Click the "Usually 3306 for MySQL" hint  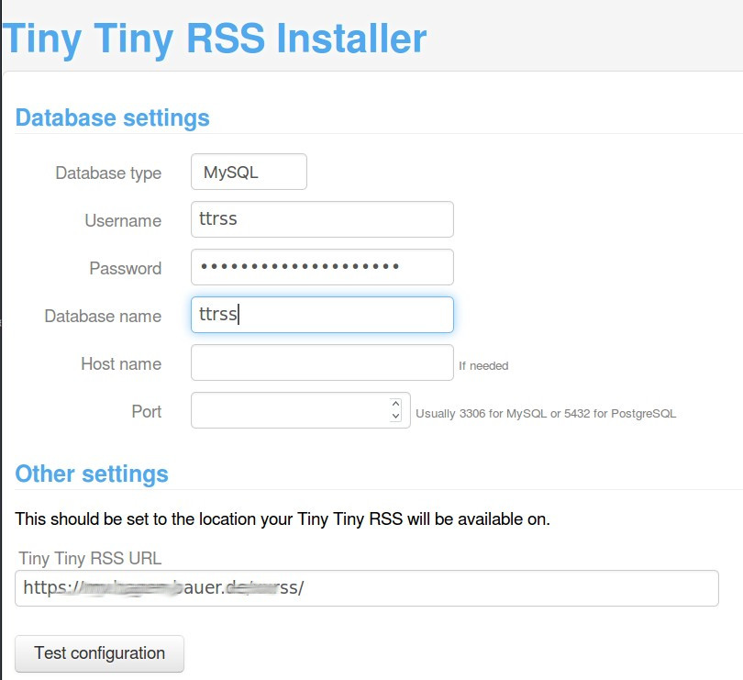tap(546, 414)
